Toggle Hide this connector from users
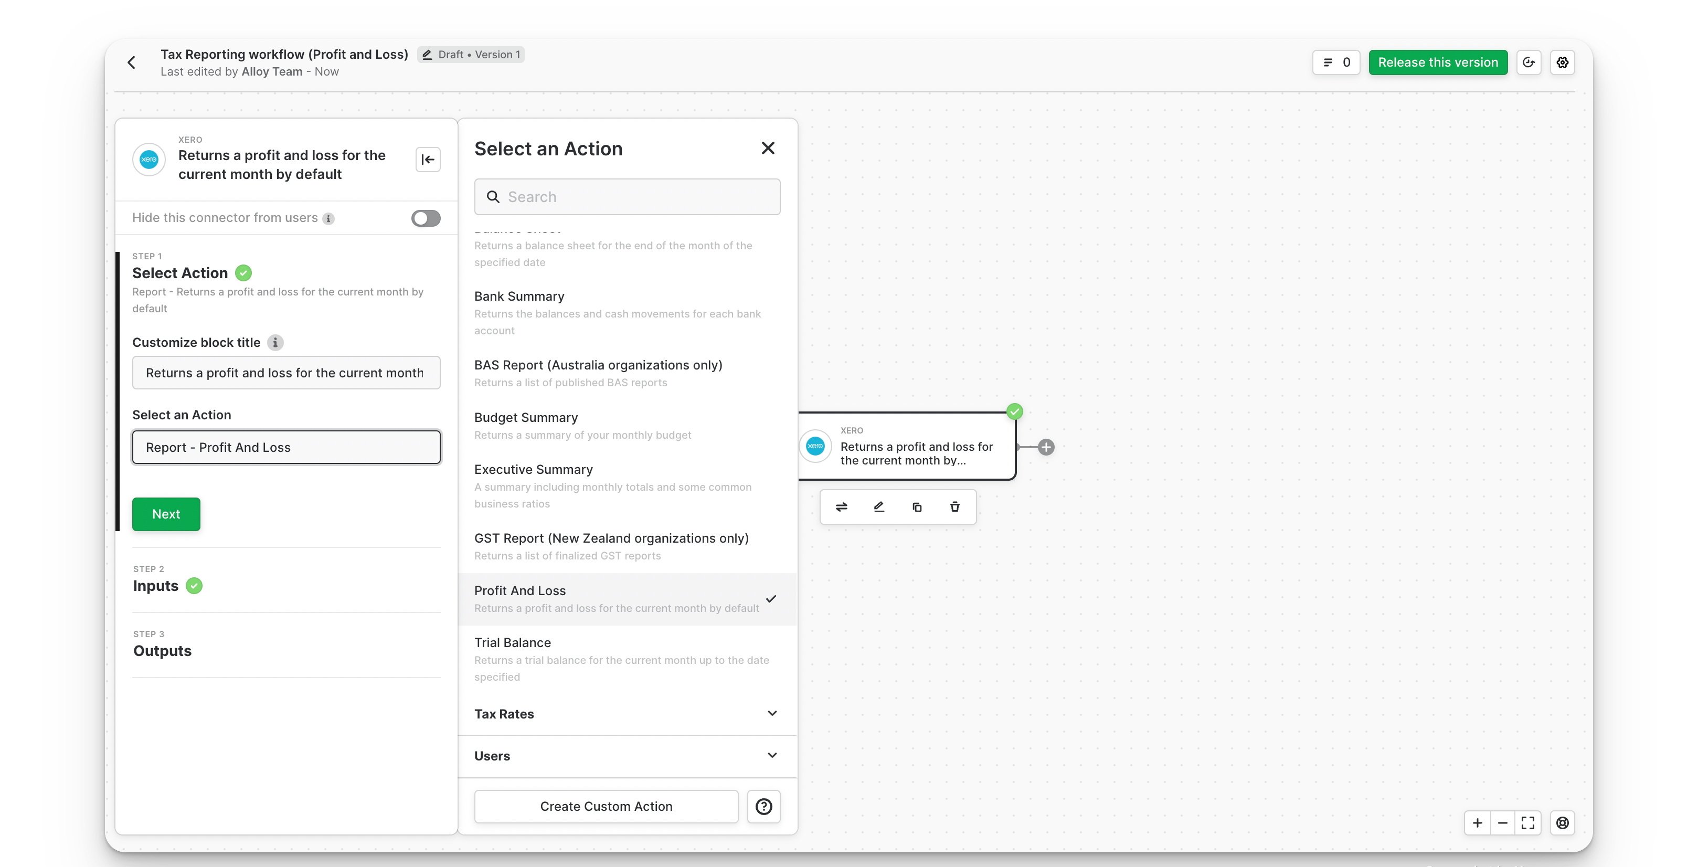The width and height of the screenshot is (1698, 867). click(x=426, y=218)
